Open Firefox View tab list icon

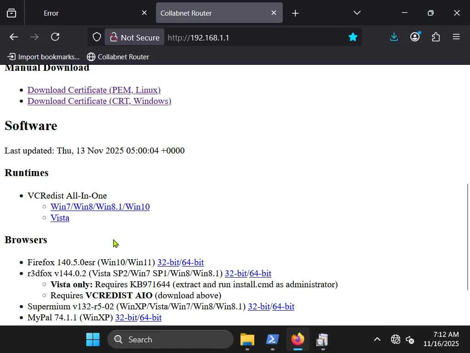[x=11, y=13]
